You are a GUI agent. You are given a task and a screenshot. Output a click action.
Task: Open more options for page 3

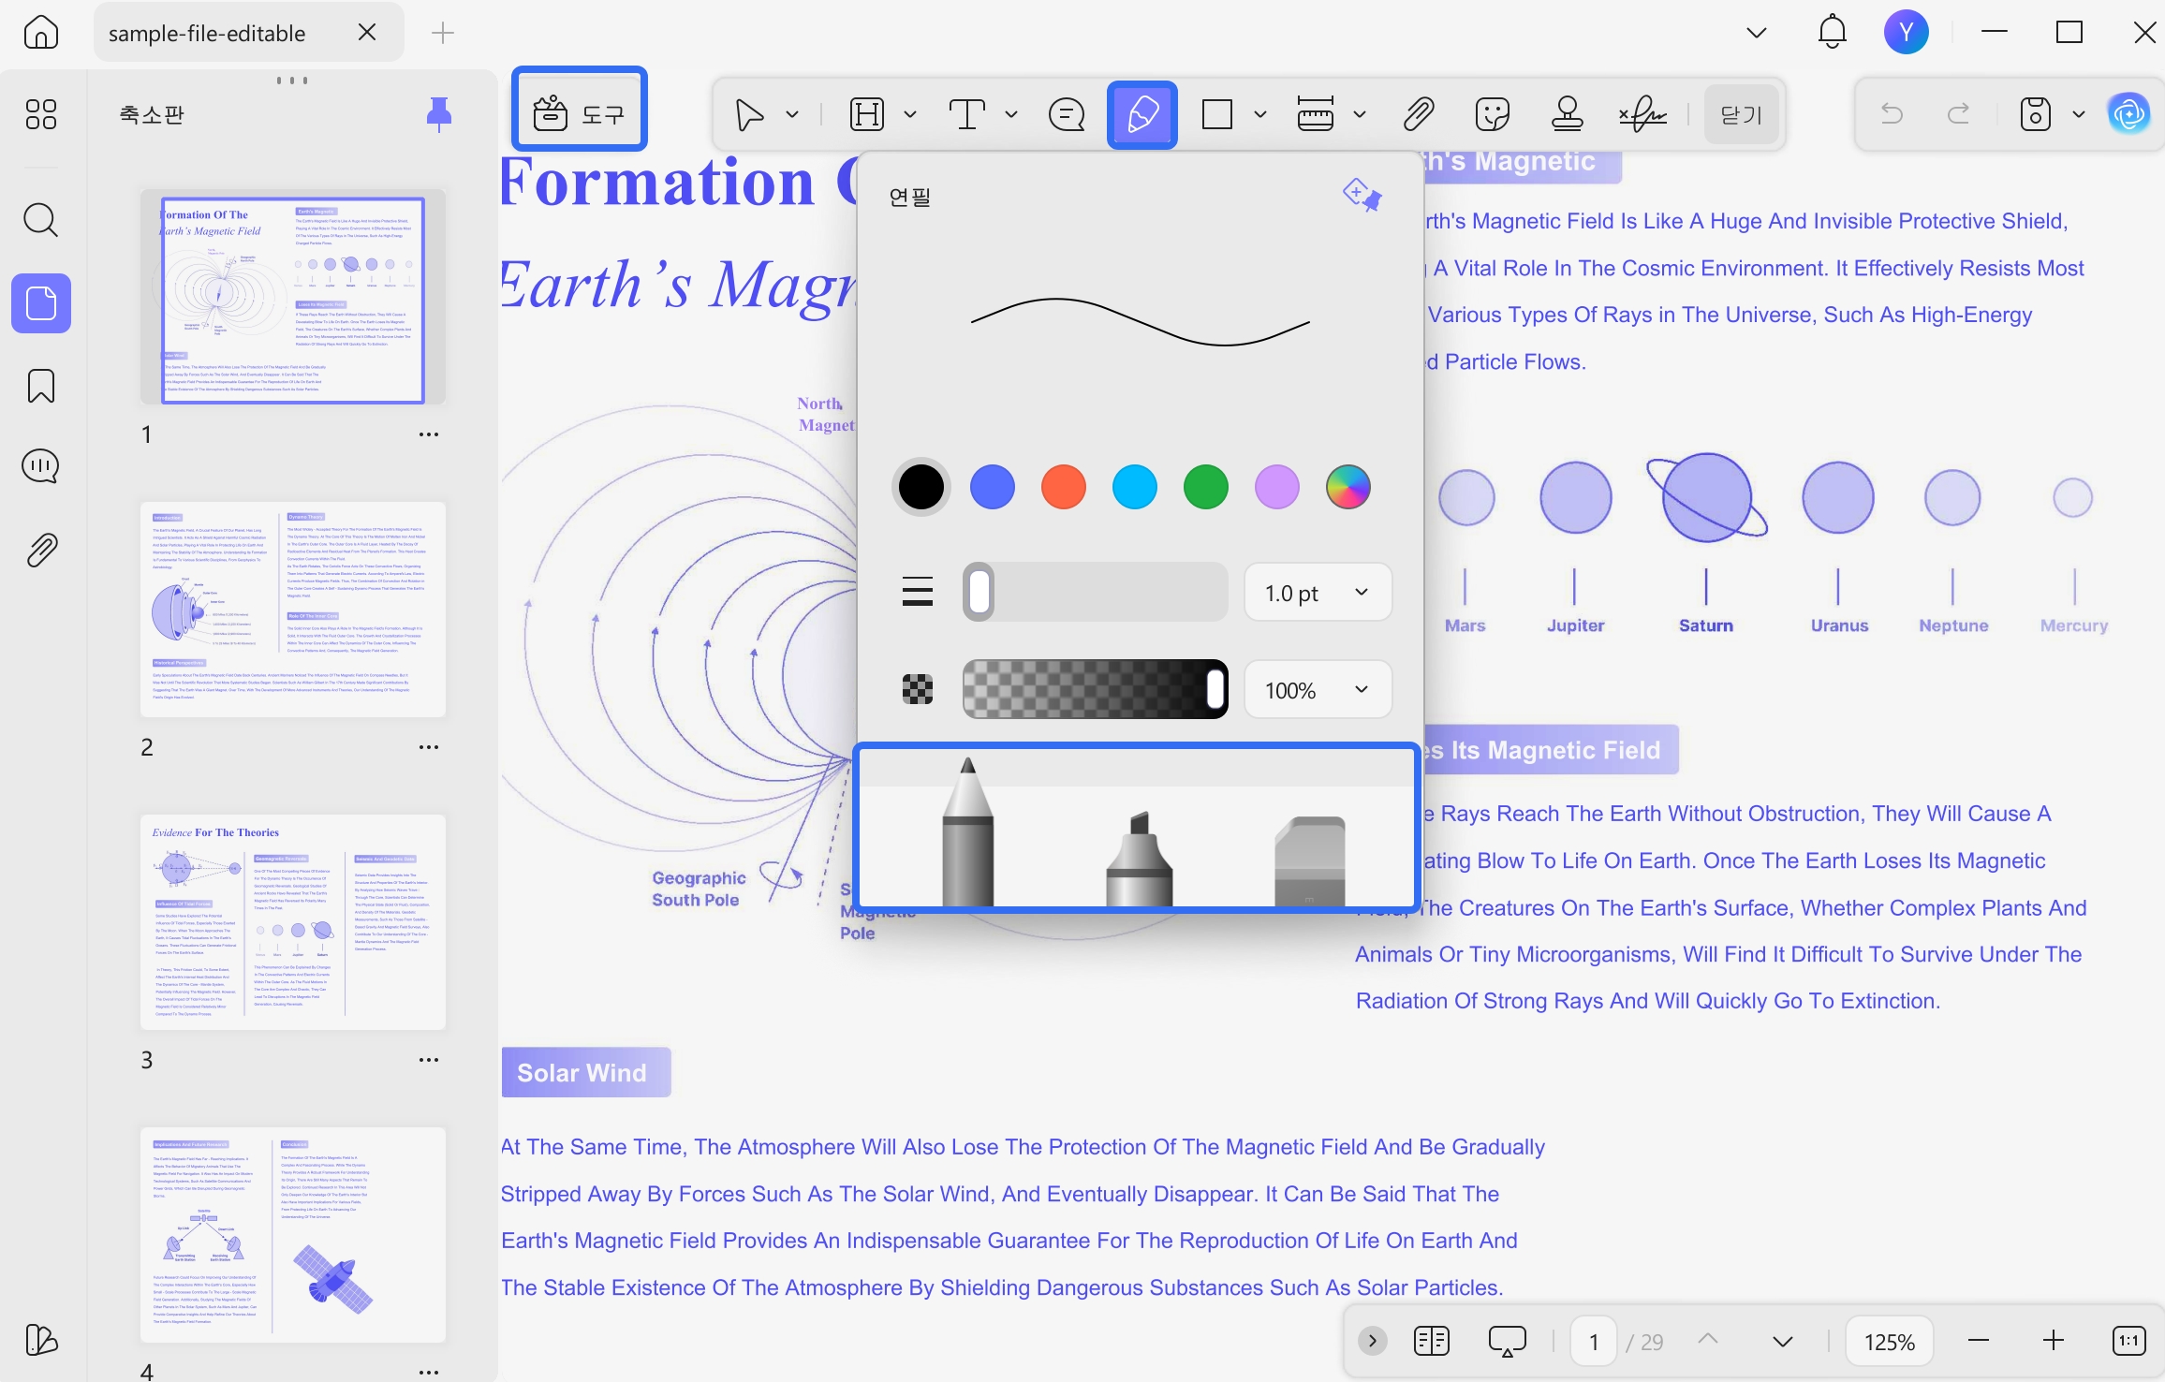[429, 1060]
